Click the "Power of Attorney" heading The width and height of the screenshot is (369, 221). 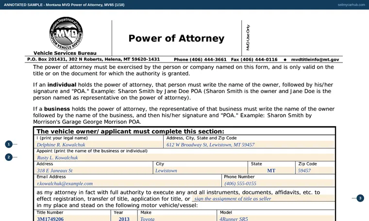point(176,38)
